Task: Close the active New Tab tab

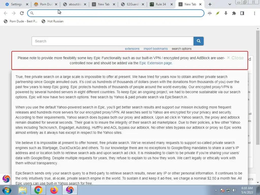Action: click(200, 4)
